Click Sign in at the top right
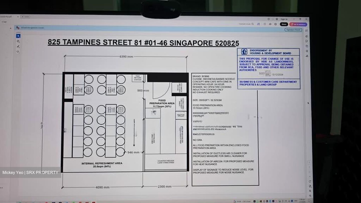The height and width of the screenshot is (203, 361). pos(284,19)
